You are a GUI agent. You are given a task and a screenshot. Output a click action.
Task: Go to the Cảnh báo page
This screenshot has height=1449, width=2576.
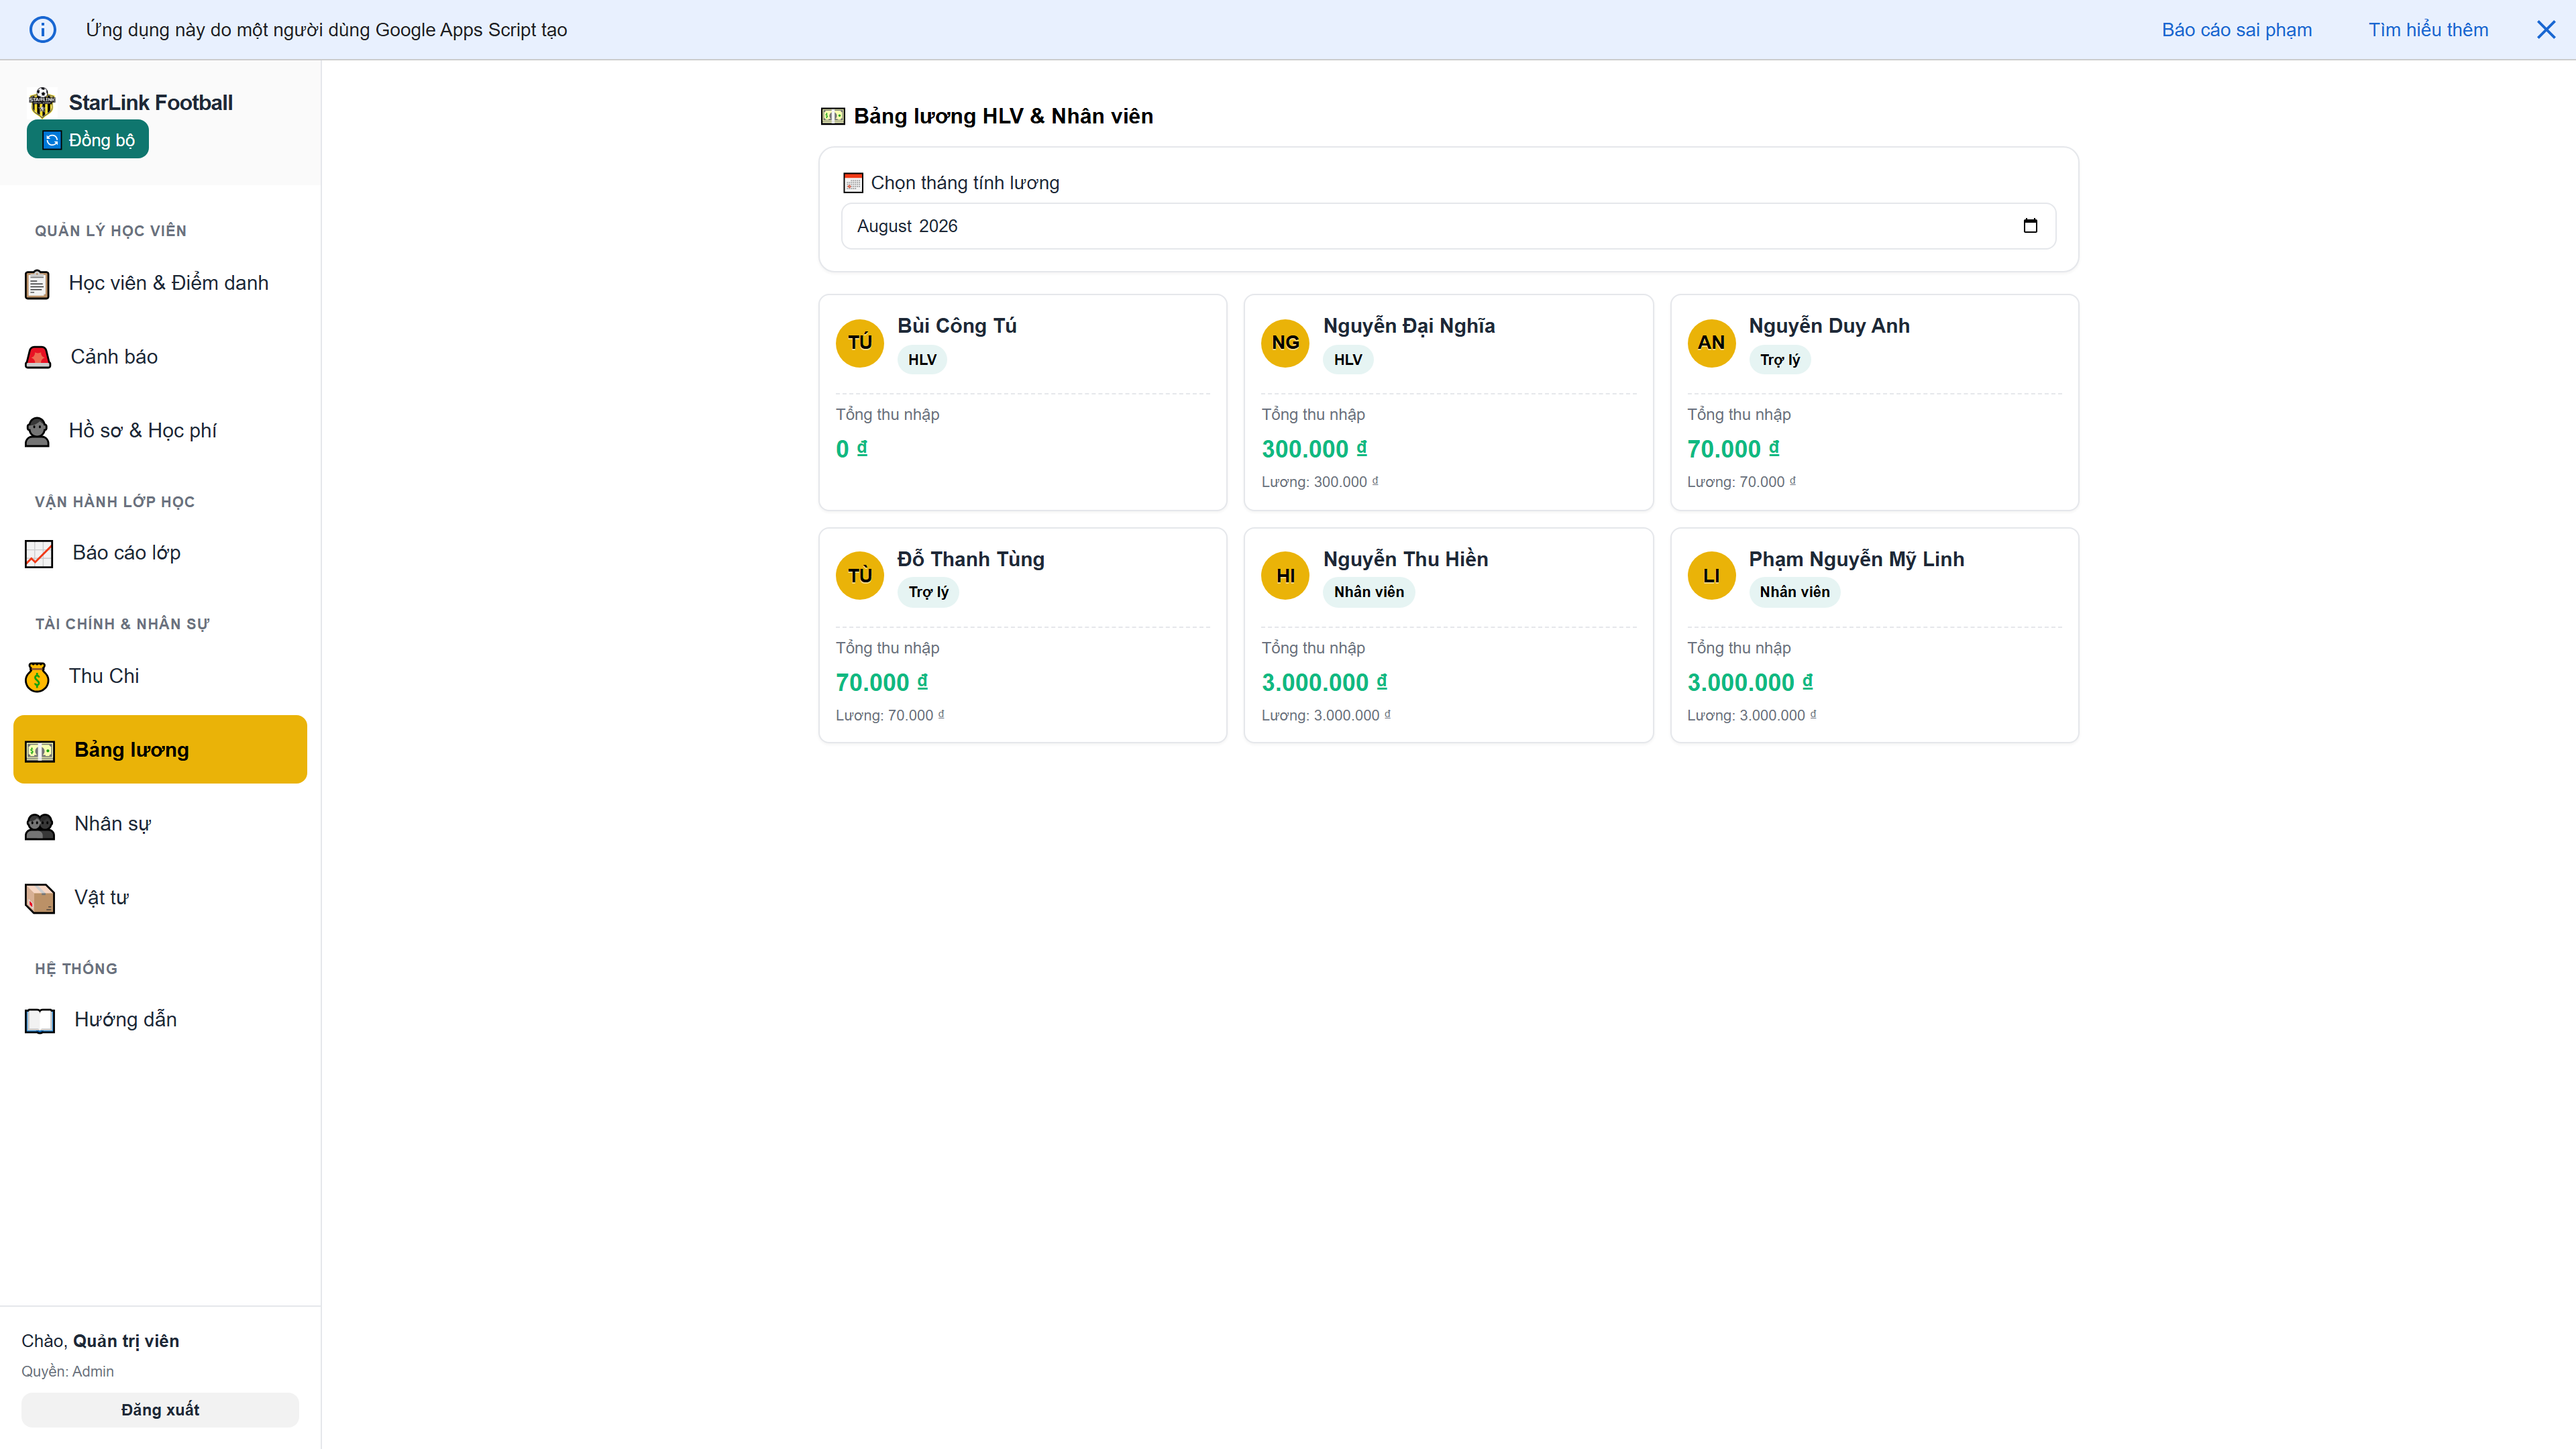pyautogui.click(x=160, y=357)
